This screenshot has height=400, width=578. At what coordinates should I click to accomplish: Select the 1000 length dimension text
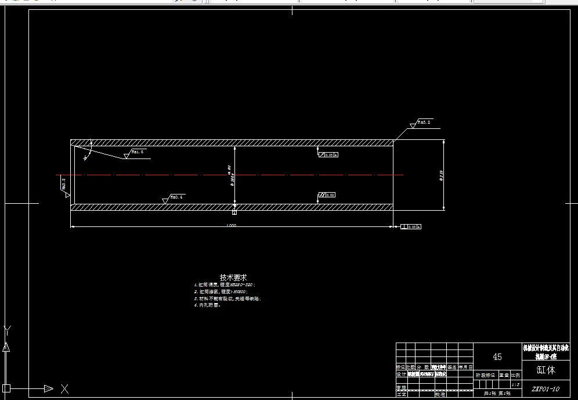click(x=231, y=225)
